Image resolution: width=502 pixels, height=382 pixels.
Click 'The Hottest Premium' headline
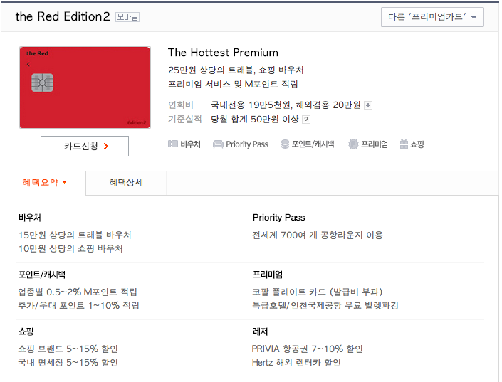[223, 53]
